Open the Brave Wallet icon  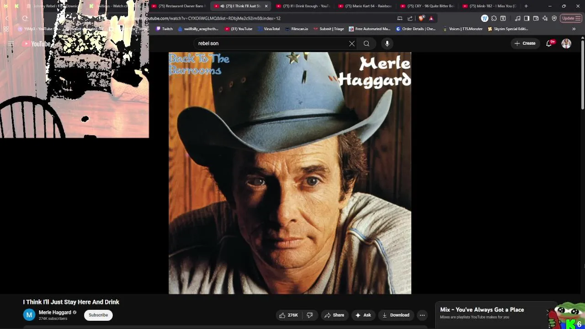pos(536,18)
